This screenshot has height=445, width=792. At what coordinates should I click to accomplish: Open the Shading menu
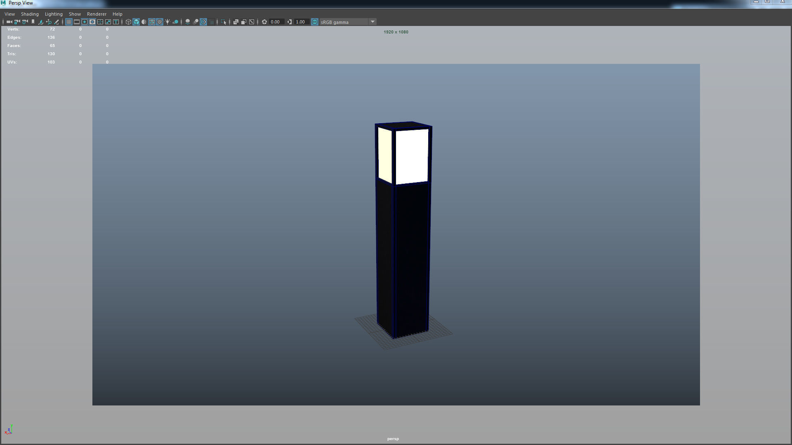pyautogui.click(x=30, y=14)
